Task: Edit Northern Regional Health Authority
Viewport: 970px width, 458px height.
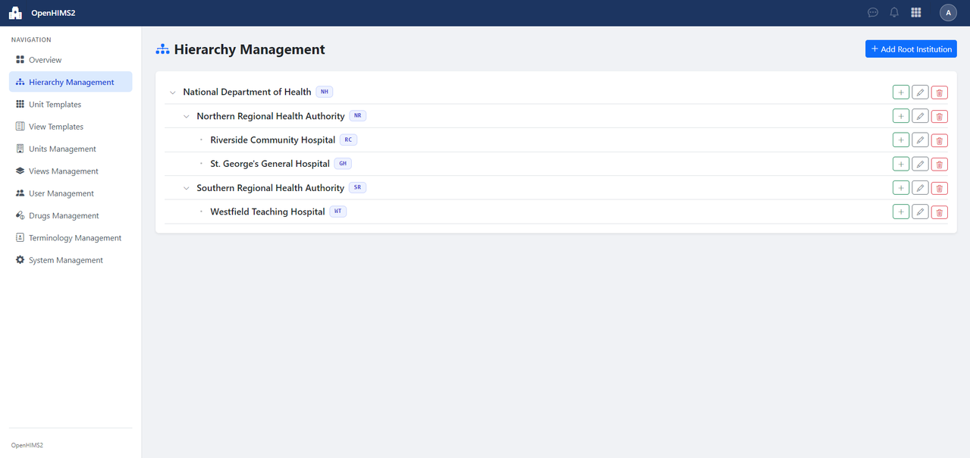Action: (x=920, y=116)
